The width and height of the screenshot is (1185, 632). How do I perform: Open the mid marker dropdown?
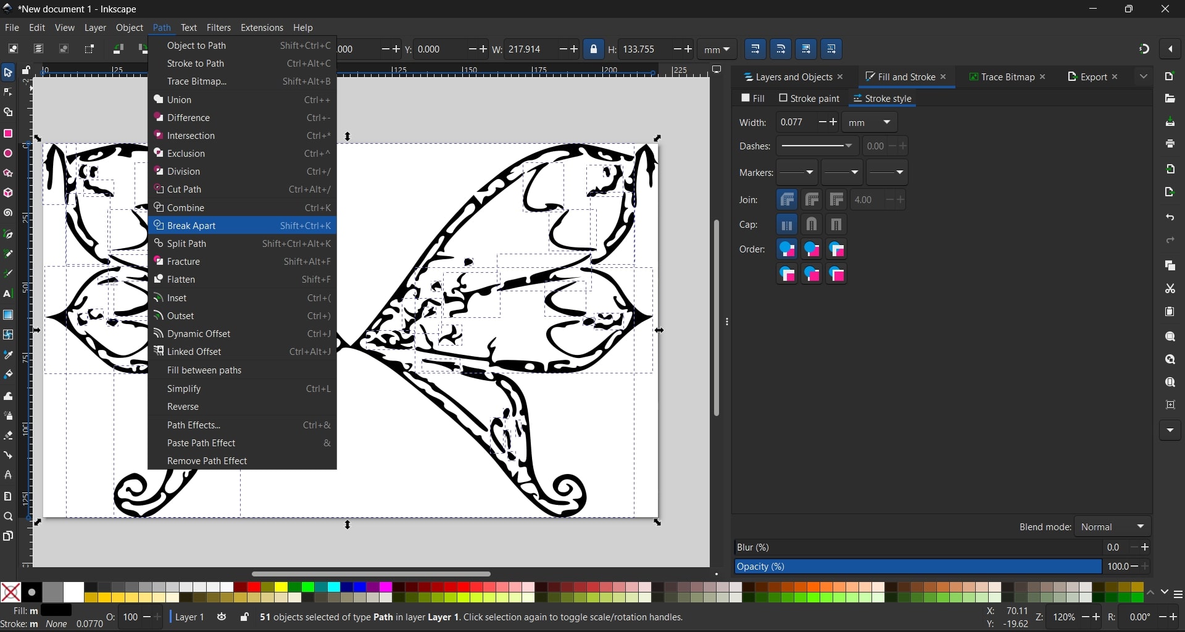(x=842, y=172)
